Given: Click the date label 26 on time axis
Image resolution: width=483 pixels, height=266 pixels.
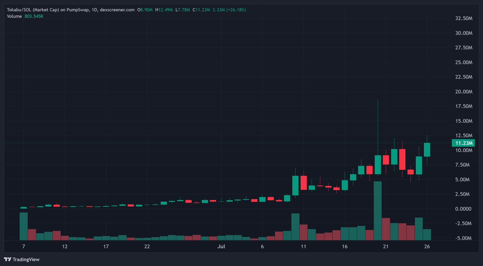Looking at the screenshot, I should [x=427, y=247].
